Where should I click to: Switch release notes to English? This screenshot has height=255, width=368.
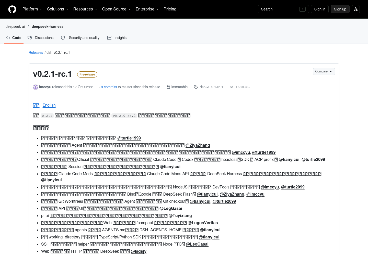point(49,105)
